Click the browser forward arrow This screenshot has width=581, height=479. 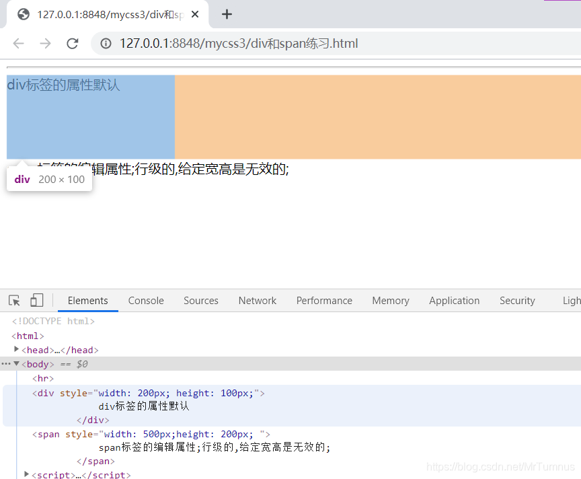[x=45, y=43]
